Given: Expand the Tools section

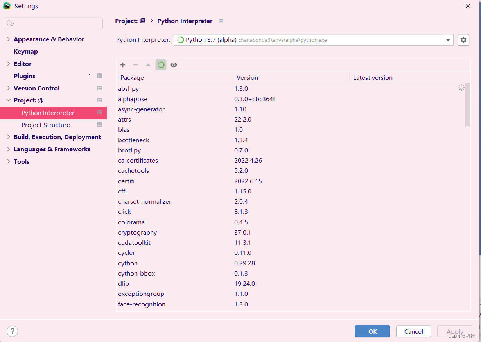Looking at the screenshot, I should pos(9,161).
